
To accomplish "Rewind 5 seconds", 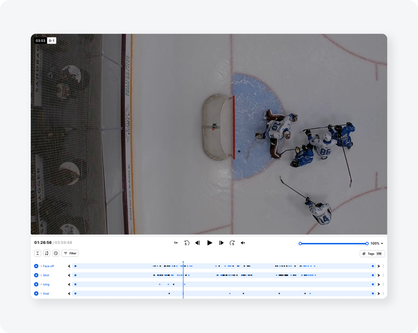I will tap(187, 243).
